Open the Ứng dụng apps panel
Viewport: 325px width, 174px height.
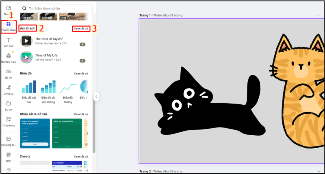(9, 121)
